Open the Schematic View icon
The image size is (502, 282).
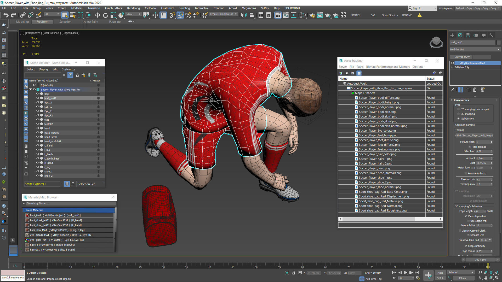(x=294, y=15)
